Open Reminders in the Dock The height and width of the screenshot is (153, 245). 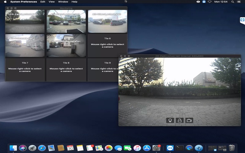[90, 148]
